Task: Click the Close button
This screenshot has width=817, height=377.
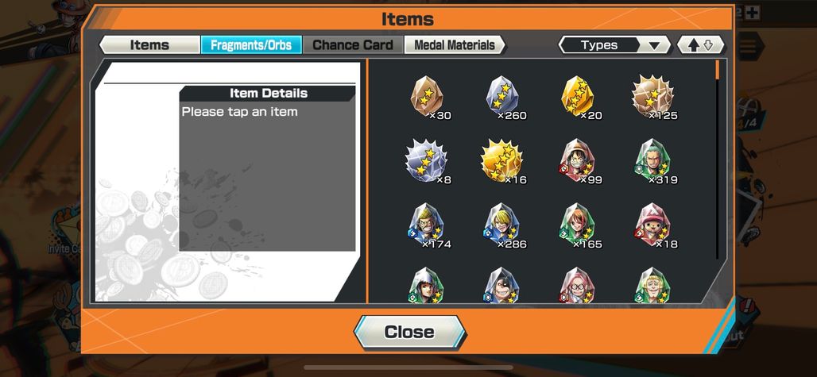Action: [409, 333]
